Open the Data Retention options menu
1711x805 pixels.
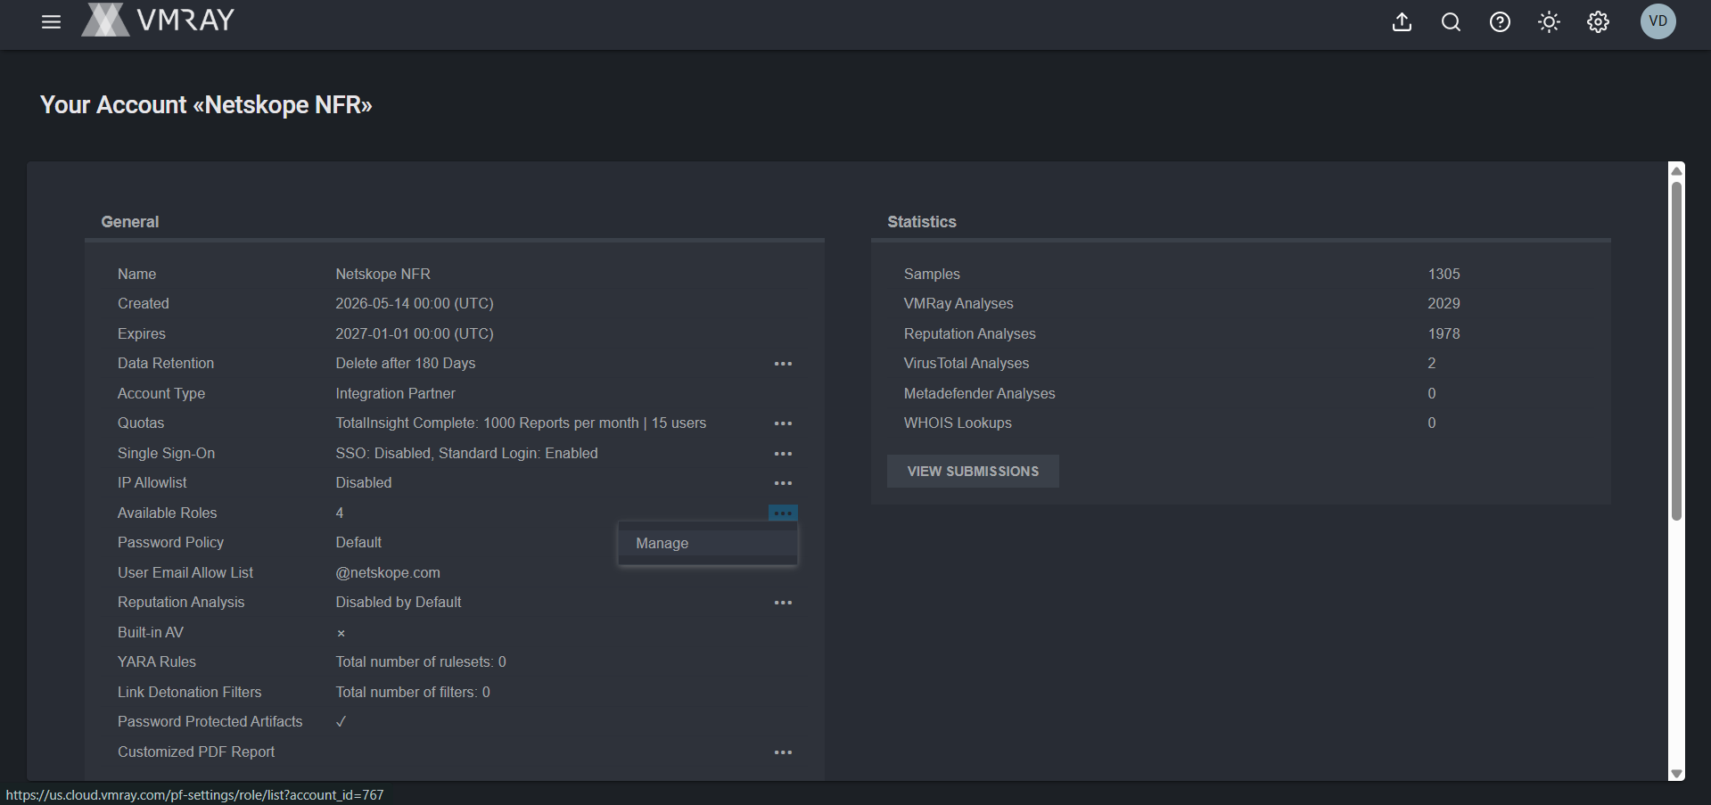tap(783, 364)
